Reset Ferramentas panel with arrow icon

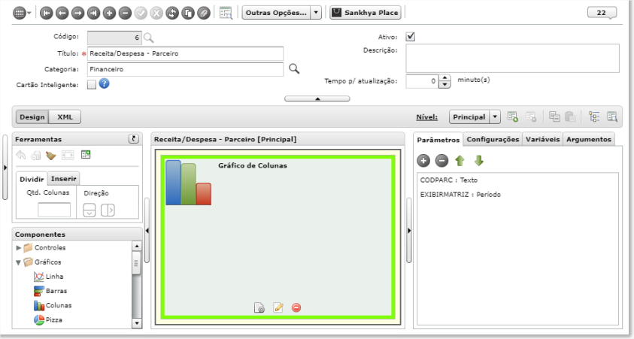(x=134, y=138)
